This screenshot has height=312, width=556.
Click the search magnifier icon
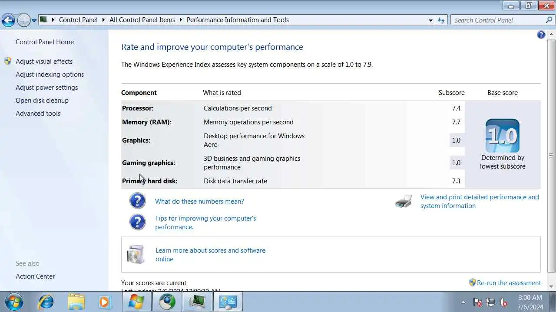[x=549, y=20]
